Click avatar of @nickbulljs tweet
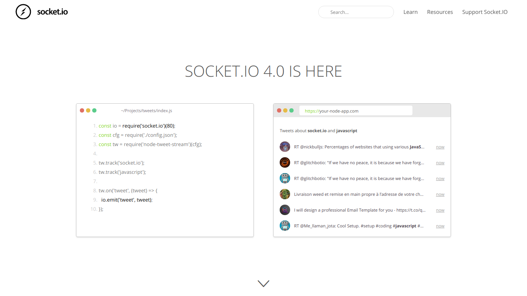The width and height of the screenshot is (527, 296). [x=285, y=146]
